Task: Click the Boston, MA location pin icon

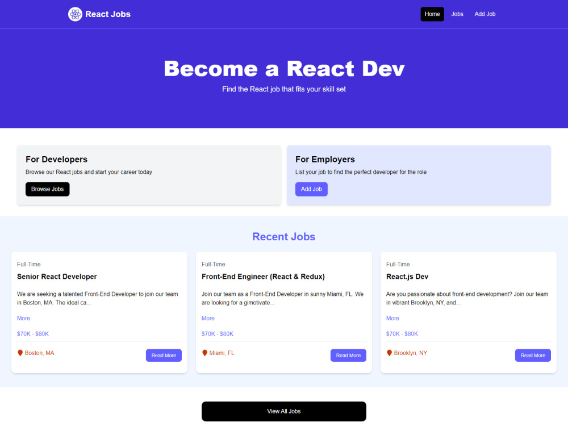Action: (20, 353)
